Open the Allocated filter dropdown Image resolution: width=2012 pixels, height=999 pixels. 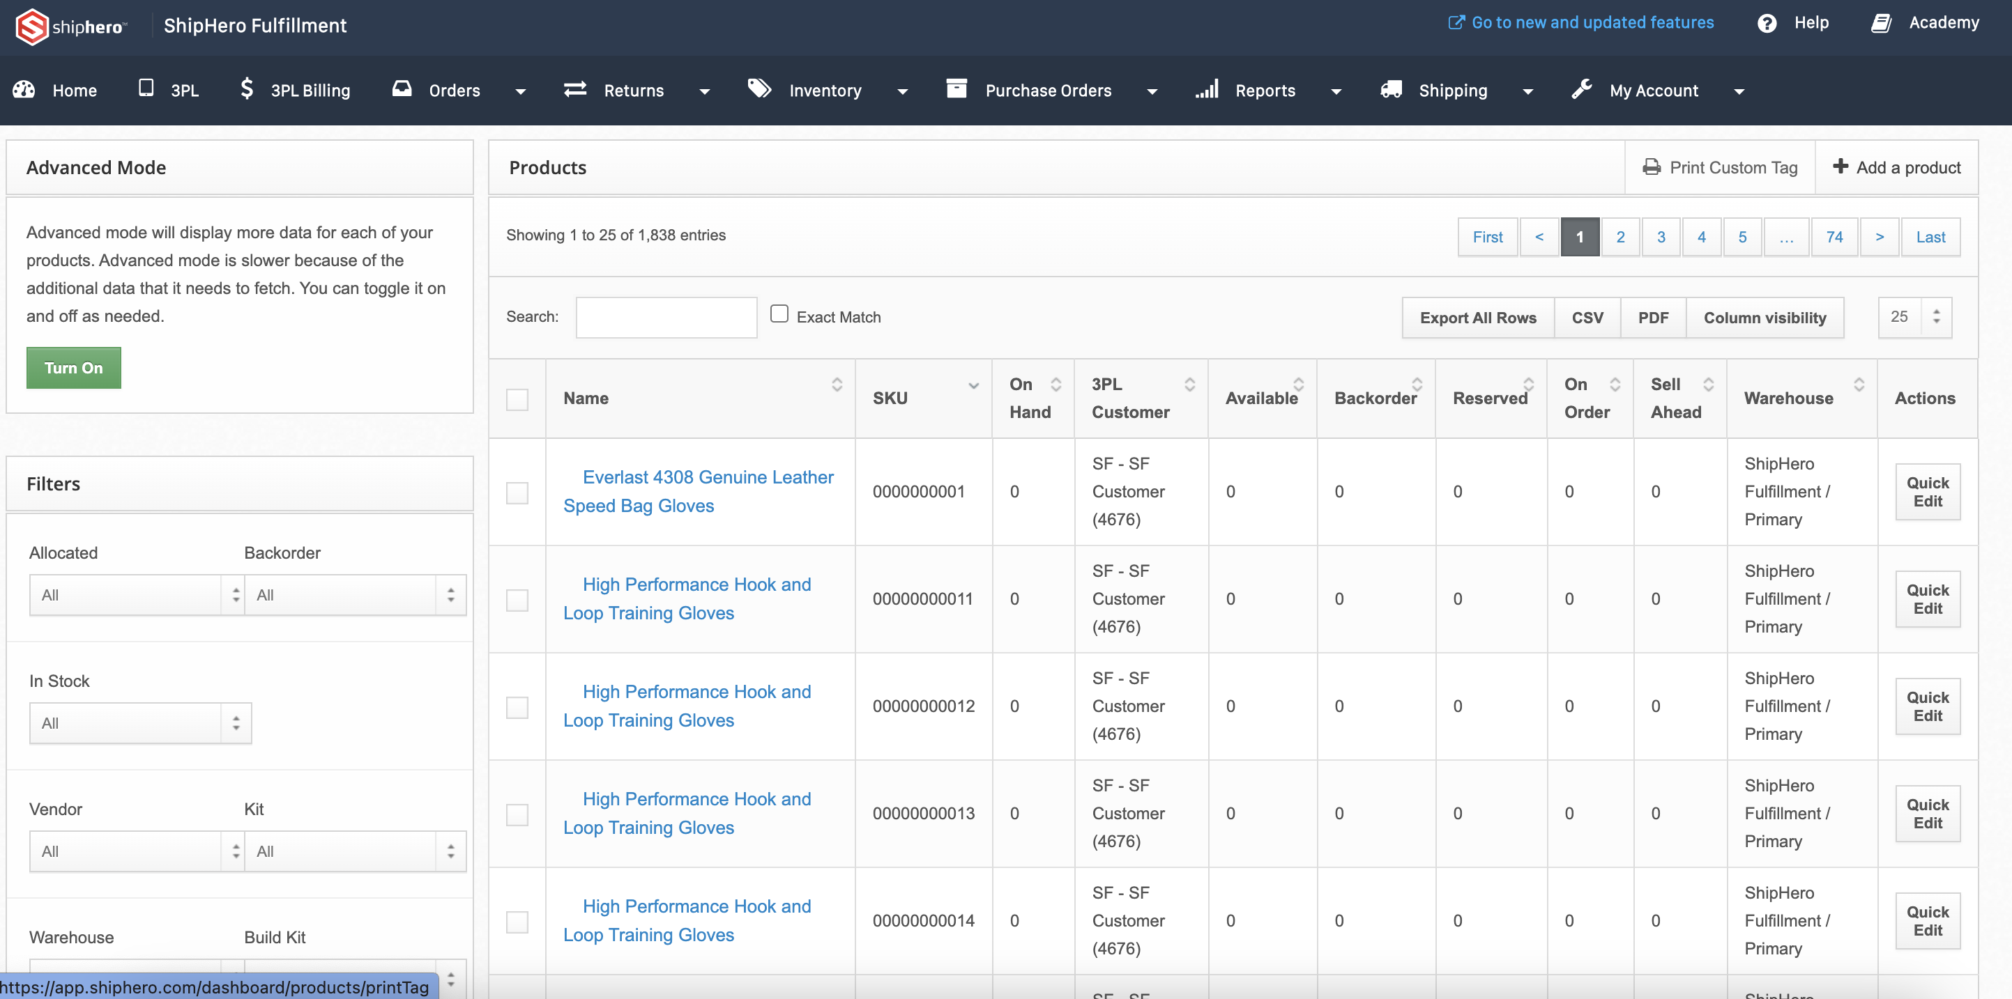click(137, 596)
